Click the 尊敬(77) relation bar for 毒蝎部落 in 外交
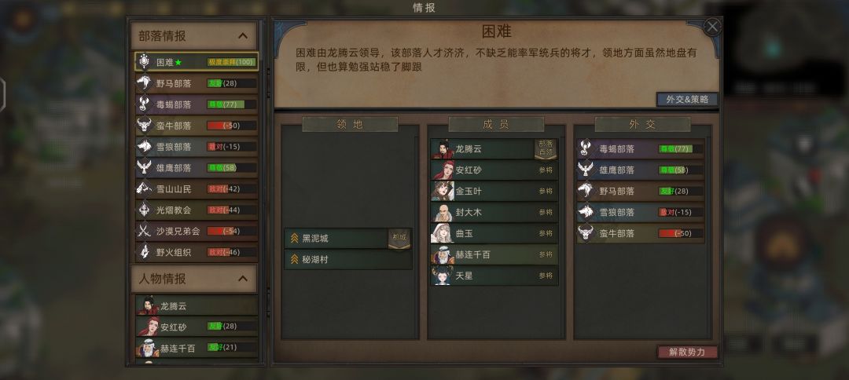Screen dimensions: 849x380 tap(681, 148)
